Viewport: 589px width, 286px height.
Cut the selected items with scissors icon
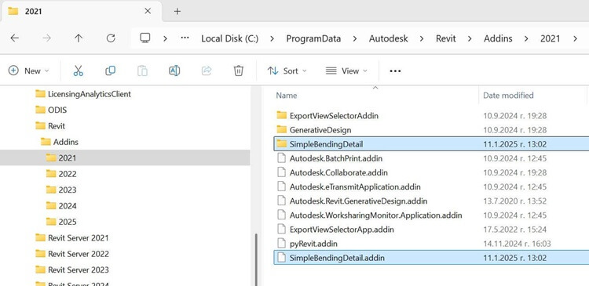coord(78,71)
